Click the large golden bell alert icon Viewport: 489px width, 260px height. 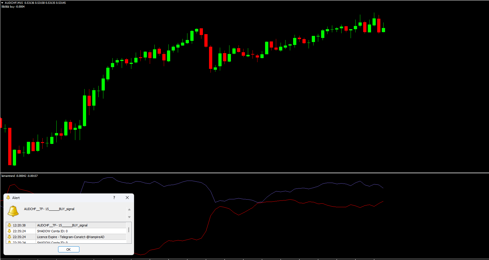(x=13, y=211)
